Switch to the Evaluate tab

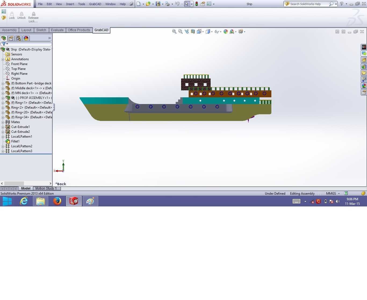57,30
